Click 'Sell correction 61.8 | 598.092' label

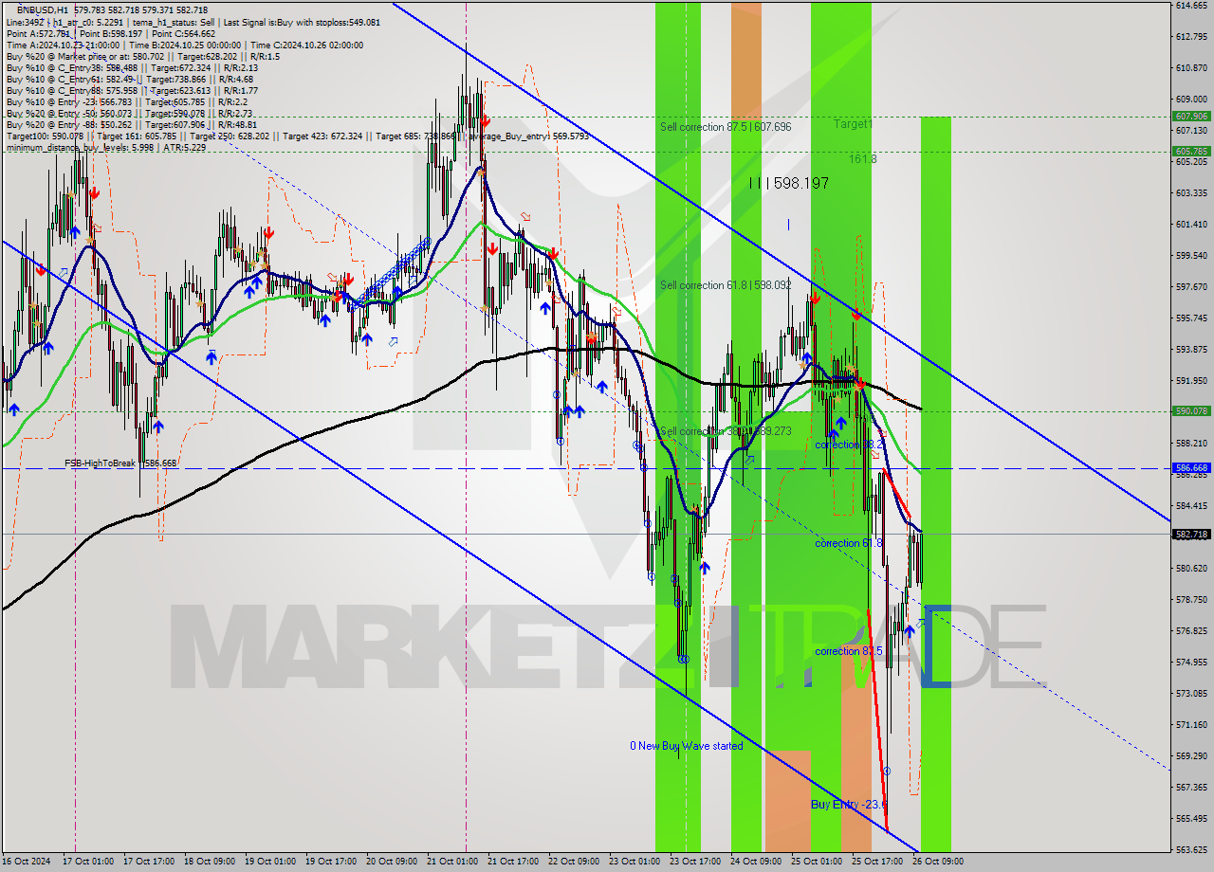[726, 284]
